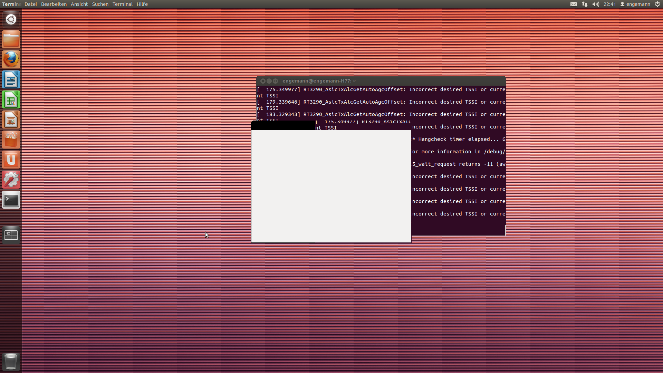Open Ubuntu One launcher icon
The width and height of the screenshot is (663, 373).
click(x=11, y=160)
